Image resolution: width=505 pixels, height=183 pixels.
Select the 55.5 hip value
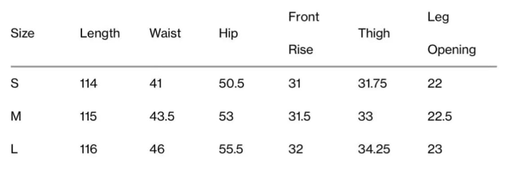click(x=231, y=149)
